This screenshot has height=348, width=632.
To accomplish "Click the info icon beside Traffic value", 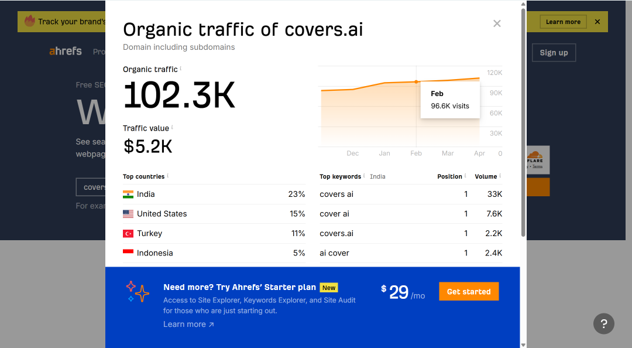I will point(172,127).
